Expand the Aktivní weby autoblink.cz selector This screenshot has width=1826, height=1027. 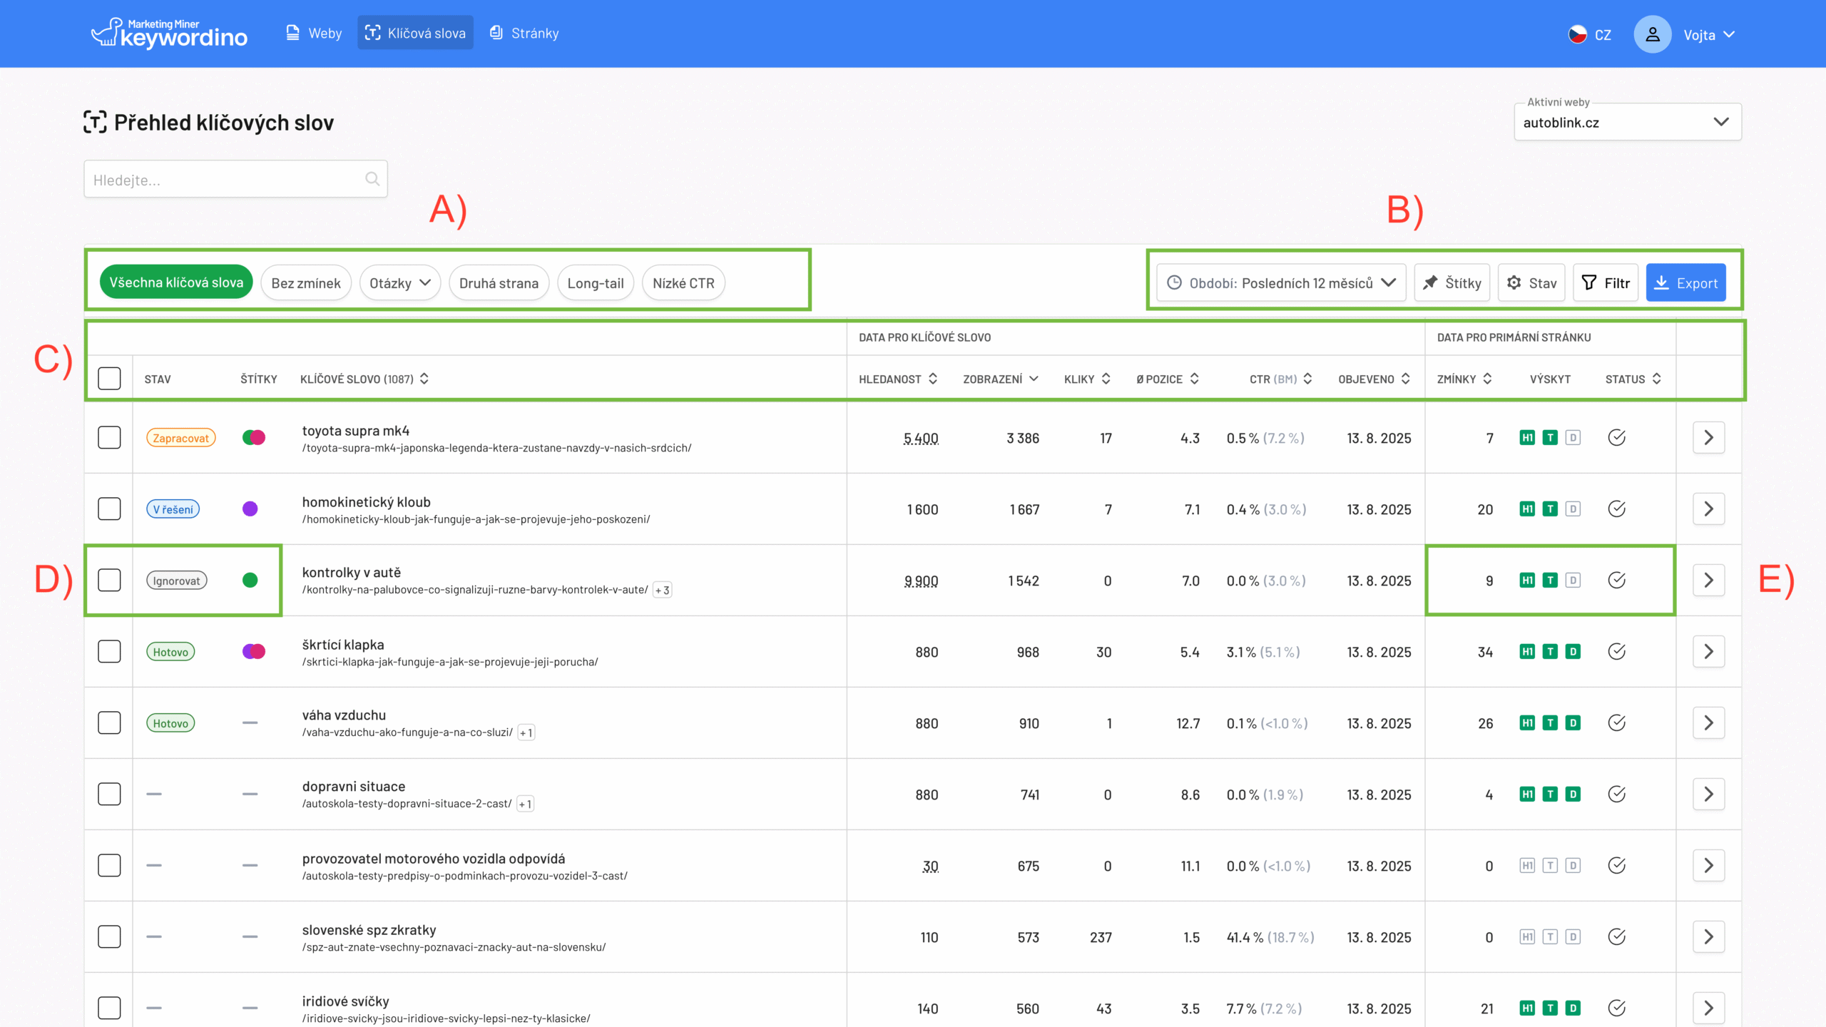(1627, 123)
